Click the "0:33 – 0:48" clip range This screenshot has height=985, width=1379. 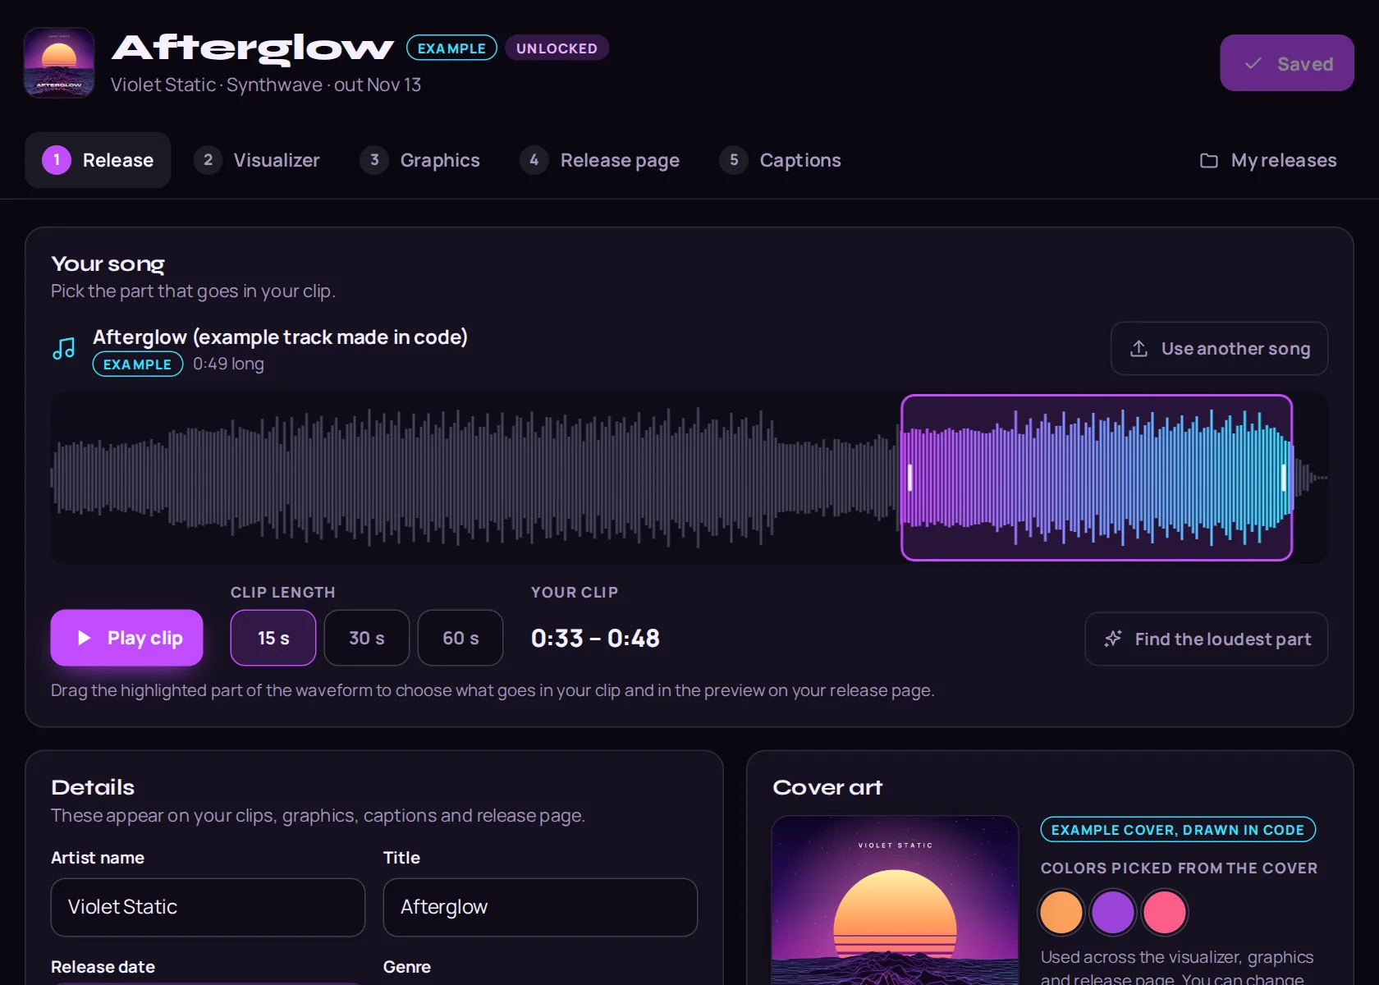(x=595, y=638)
